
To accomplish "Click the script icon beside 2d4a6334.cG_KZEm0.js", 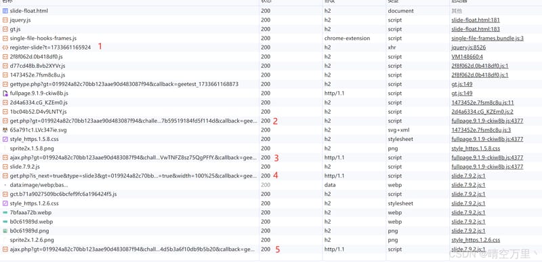I will click(5, 102).
